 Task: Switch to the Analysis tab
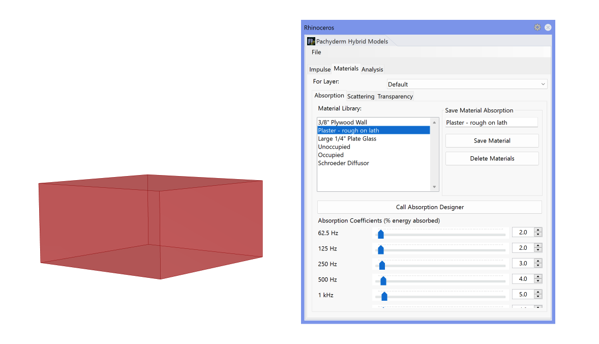(x=372, y=69)
